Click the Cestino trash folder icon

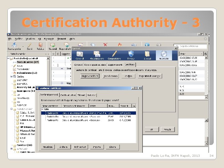14,77
